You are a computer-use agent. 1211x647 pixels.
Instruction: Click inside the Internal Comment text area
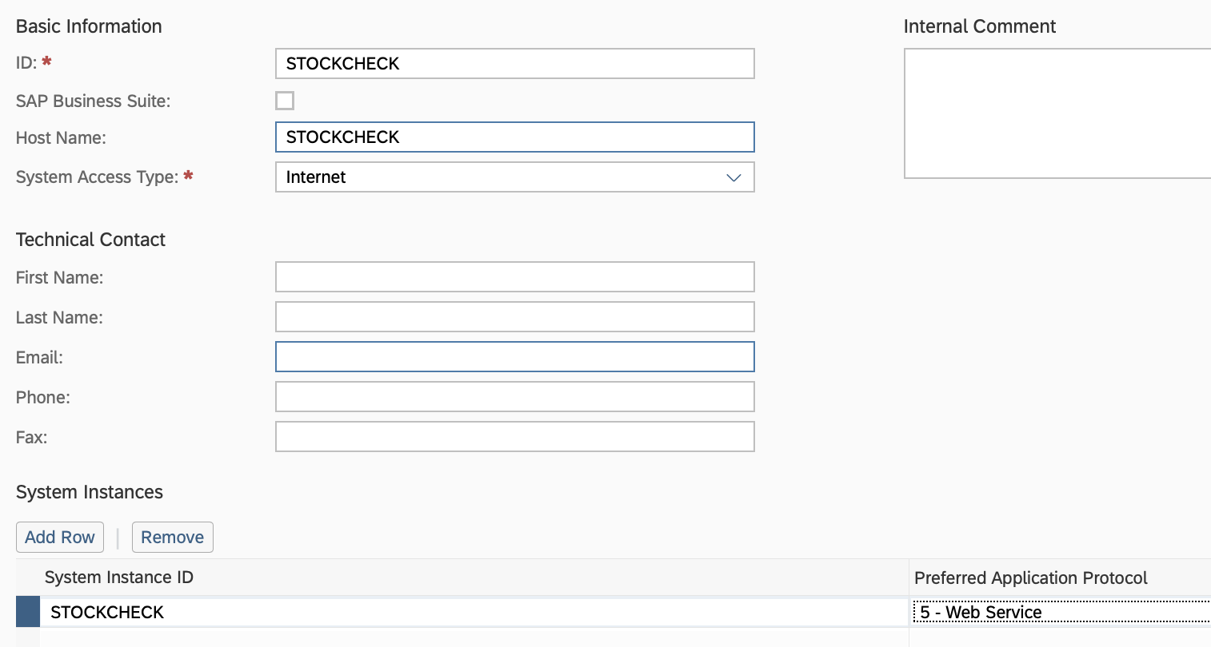[1056, 113]
